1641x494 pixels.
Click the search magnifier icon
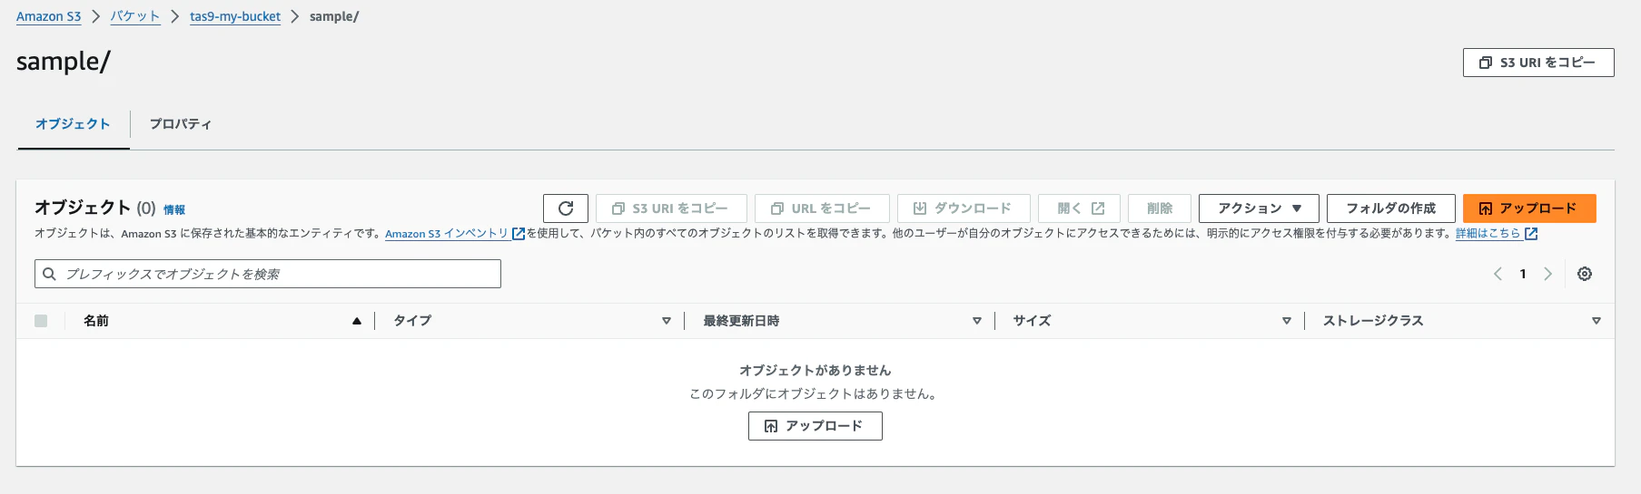[x=50, y=274]
